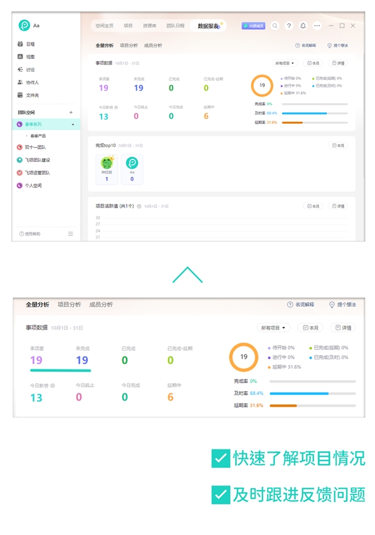Click 详情 button in 项目活跃值 section
This screenshot has width=375, height=535.
click(x=338, y=206)
